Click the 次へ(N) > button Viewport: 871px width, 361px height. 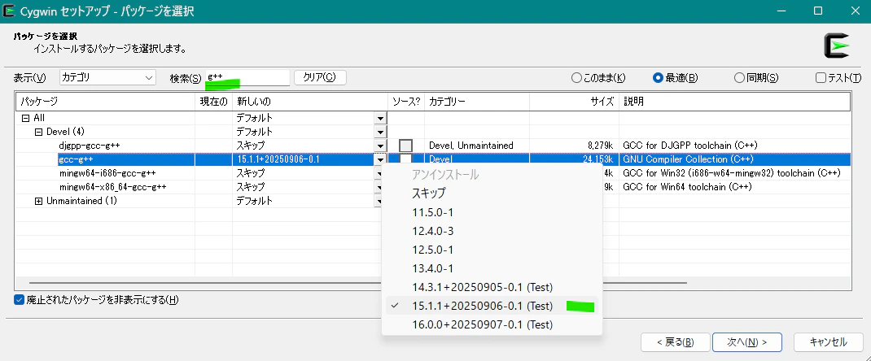(x=747, y=342)
